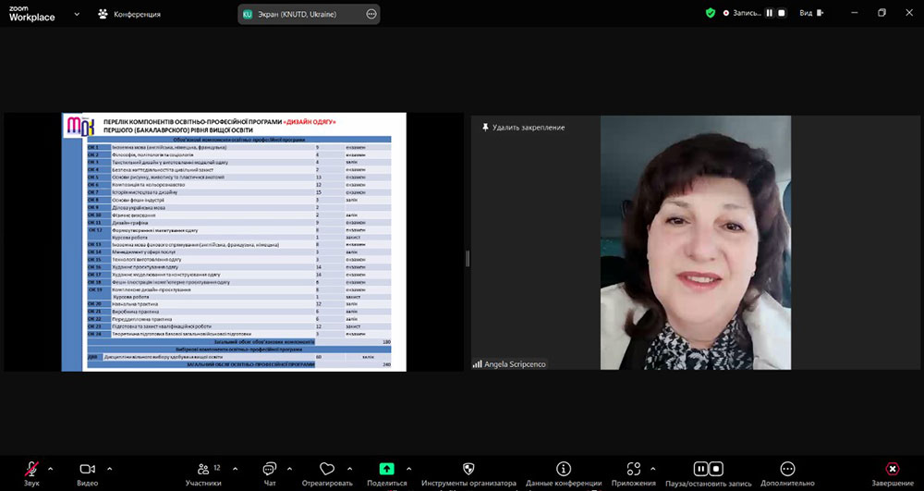Switch to the Конференция tab
924x491 pixels.
[129, 14]
